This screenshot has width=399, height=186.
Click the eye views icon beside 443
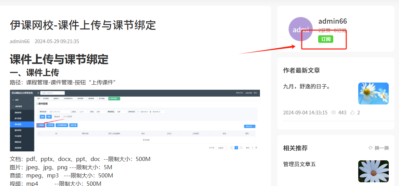334,113
